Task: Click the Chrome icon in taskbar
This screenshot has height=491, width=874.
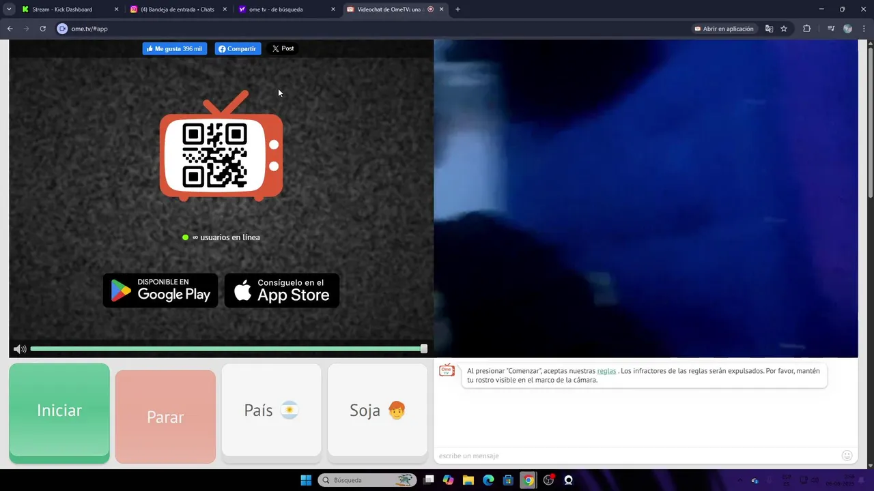Action: pyautogui.click(x=528, y=480)
